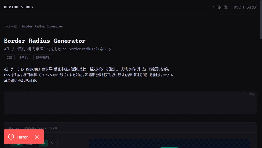Click the Border Radius Generator breadcrumb item

click(x=42, y=26)
